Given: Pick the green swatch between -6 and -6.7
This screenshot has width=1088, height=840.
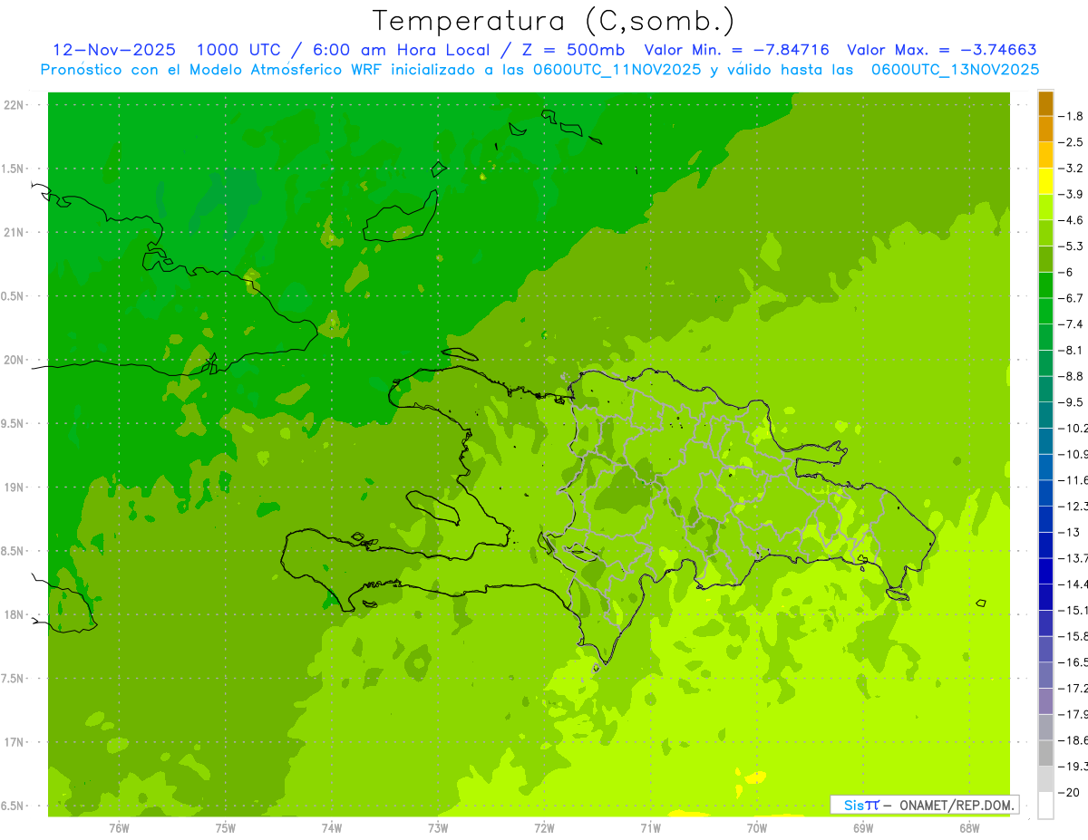Looking at the screenshot, I should point(1045,285).
